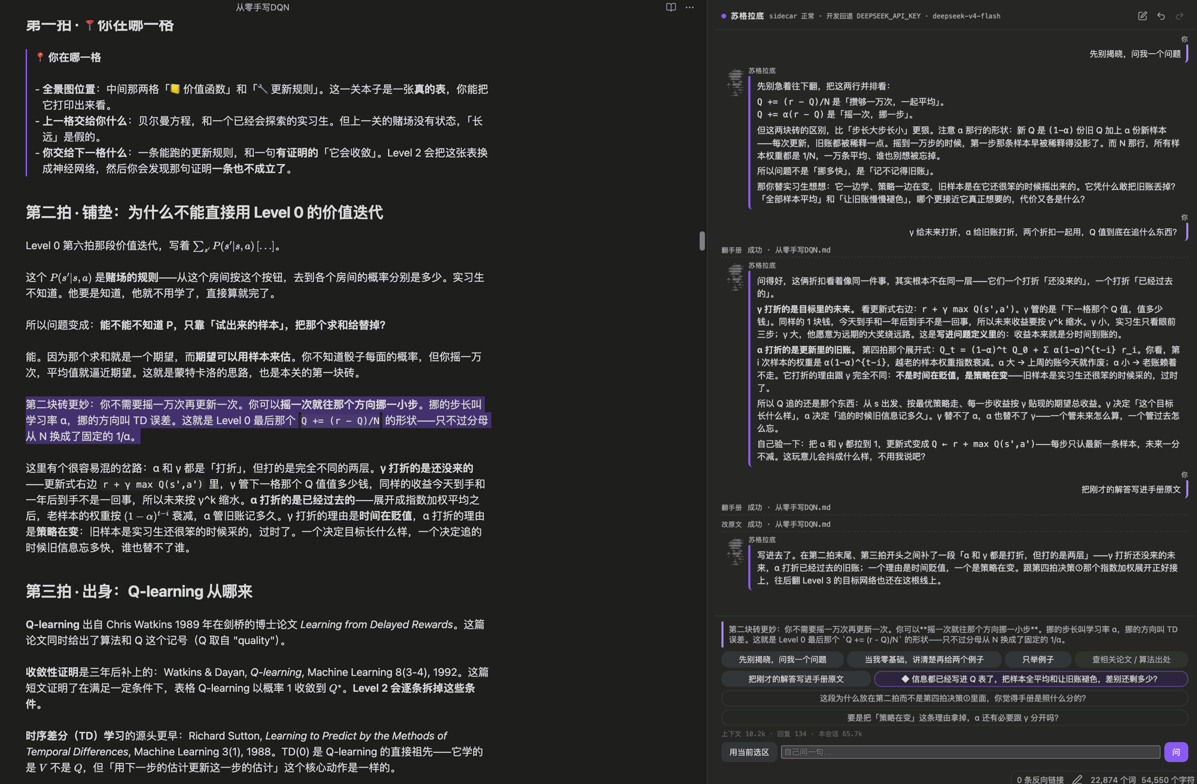The height and width of the screenshot is (784, 1197).
Task: Choose the 先别揭晓，问我一个问题 prompt chip
Action: point(782,660)
